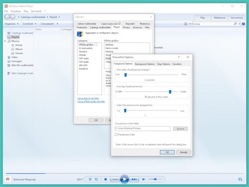Image resolution: width=249 pixels, height=187 pixels.
Task: Click the help icon beside search box
Action: (x=243, y=24)
